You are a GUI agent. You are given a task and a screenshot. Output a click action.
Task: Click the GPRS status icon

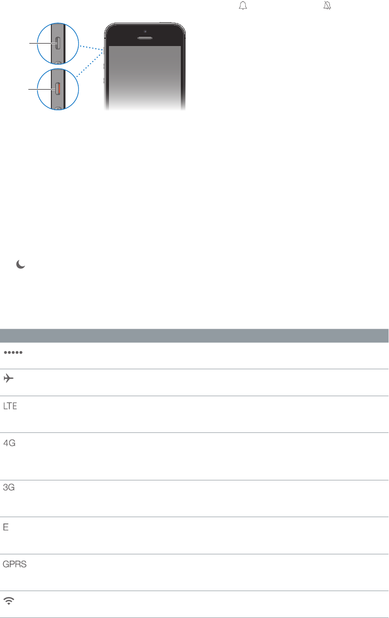pyautogui.click(x=15, y=564)
